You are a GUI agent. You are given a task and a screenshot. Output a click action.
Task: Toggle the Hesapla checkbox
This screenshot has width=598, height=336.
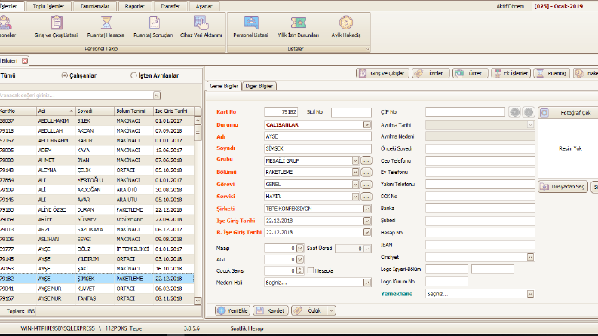click(311, 270)
